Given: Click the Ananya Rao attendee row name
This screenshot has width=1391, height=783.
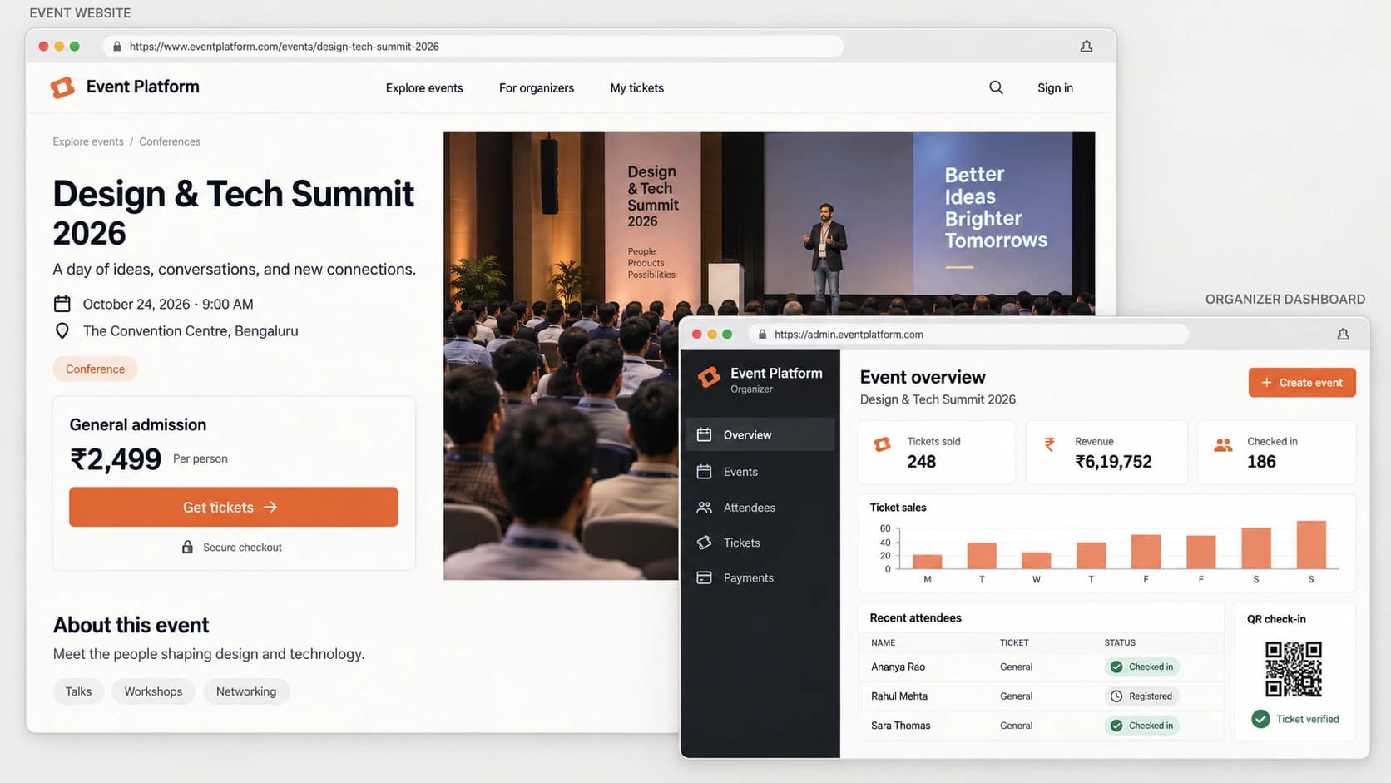Looking at the screenshot, I should coord(898,667).
